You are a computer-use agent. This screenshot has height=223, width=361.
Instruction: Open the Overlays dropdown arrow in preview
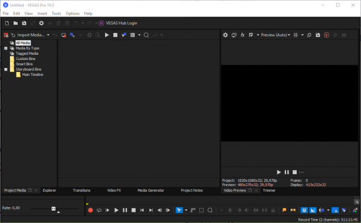click(x=303, y=35)
